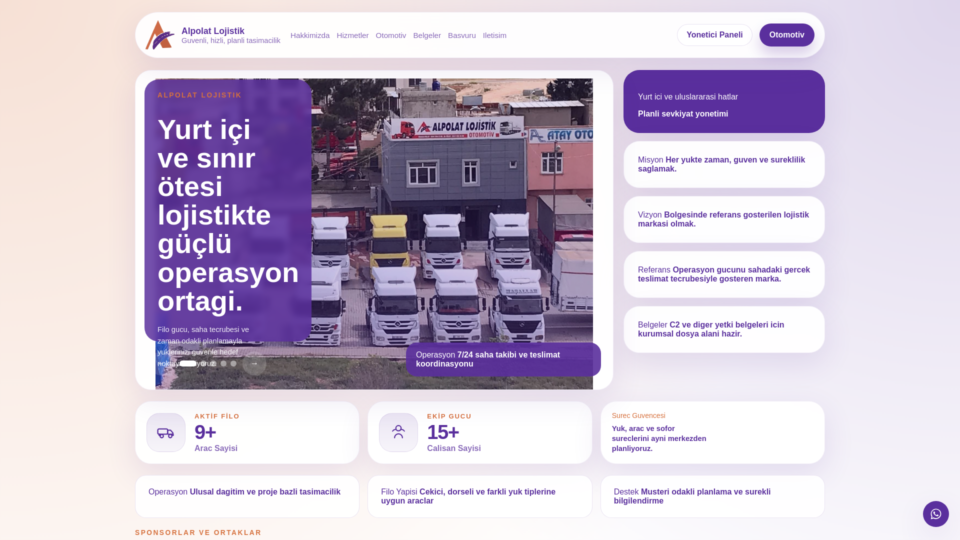960x540 pixels.
Task: Click the Alpolat Lojistik brand name
Action: coord(213,31)
